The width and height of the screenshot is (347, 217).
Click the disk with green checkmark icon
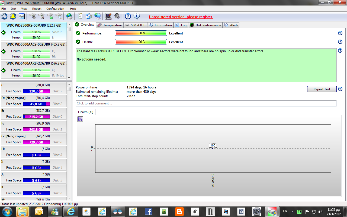tap(50, 16)
